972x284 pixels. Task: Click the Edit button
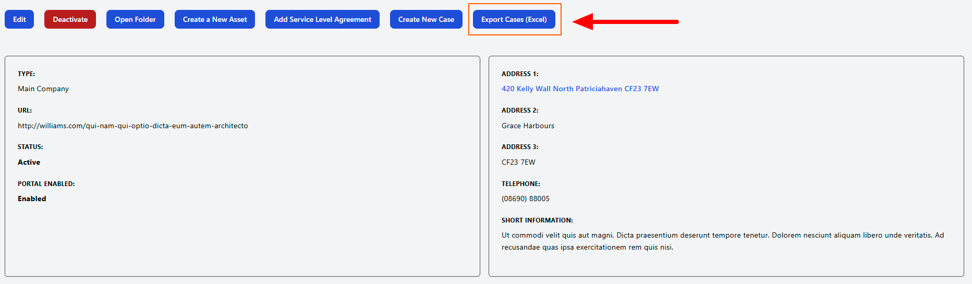click(19, 19)
